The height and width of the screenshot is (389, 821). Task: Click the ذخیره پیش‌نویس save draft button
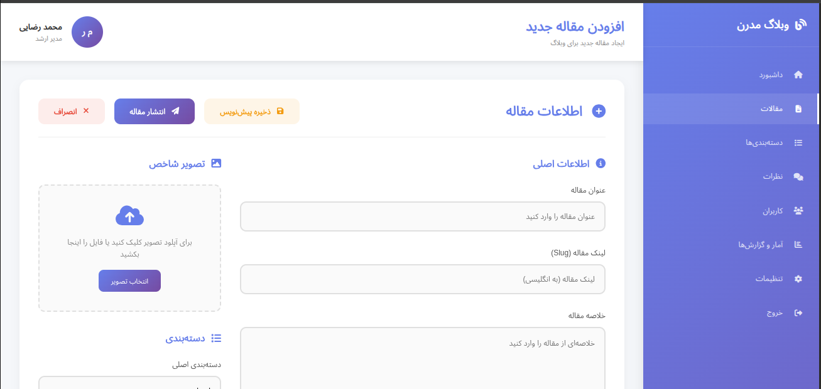(252, 112)
